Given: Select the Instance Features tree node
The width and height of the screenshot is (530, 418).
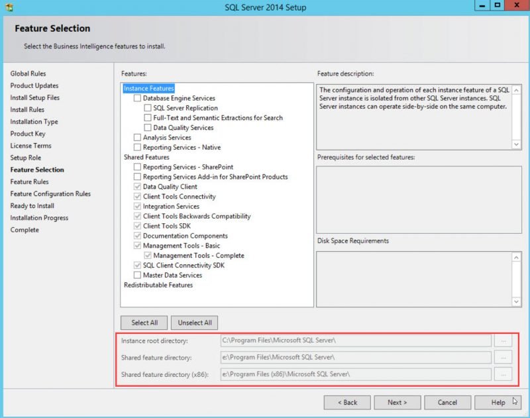Looking at the screenshot, I should click(148, 89).
